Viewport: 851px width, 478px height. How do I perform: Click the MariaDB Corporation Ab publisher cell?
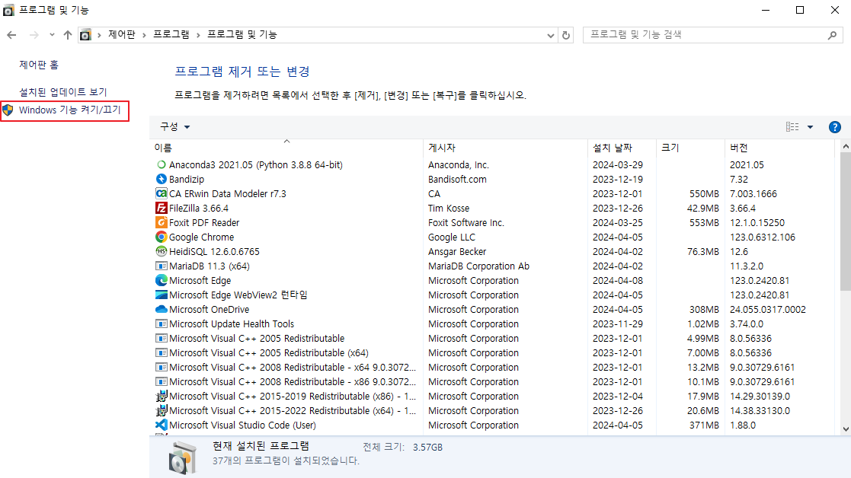478,266
